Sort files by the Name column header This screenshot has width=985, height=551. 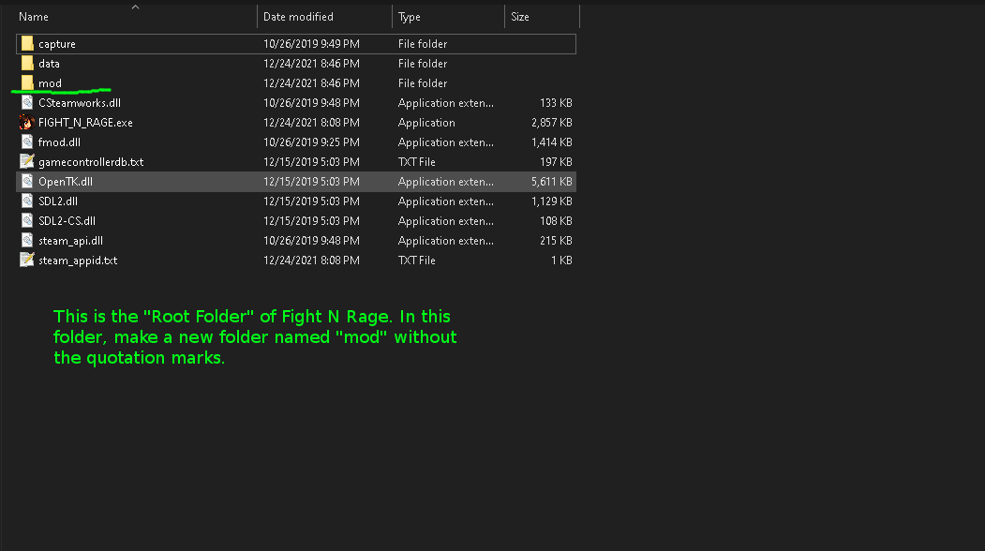[34, 17]
